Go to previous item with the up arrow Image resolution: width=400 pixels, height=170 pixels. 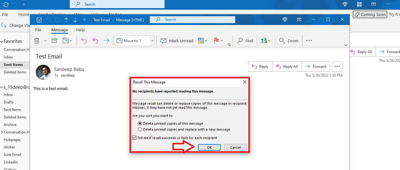coord(66,20)
